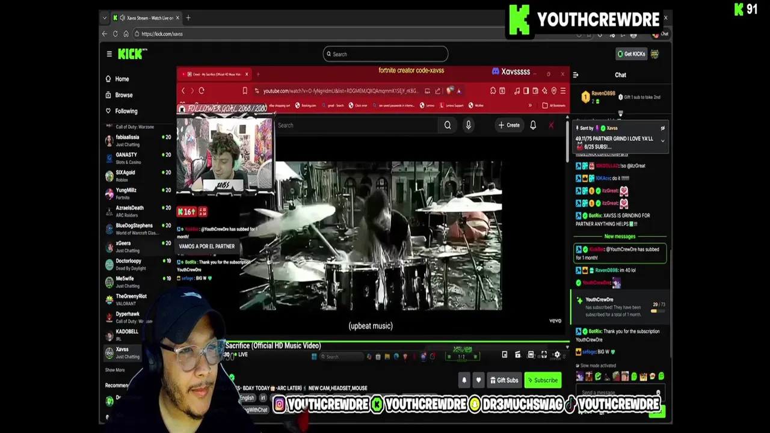Open the SIXAgold followed channel
Screen dimensions: 770x433
coord(138,176)
